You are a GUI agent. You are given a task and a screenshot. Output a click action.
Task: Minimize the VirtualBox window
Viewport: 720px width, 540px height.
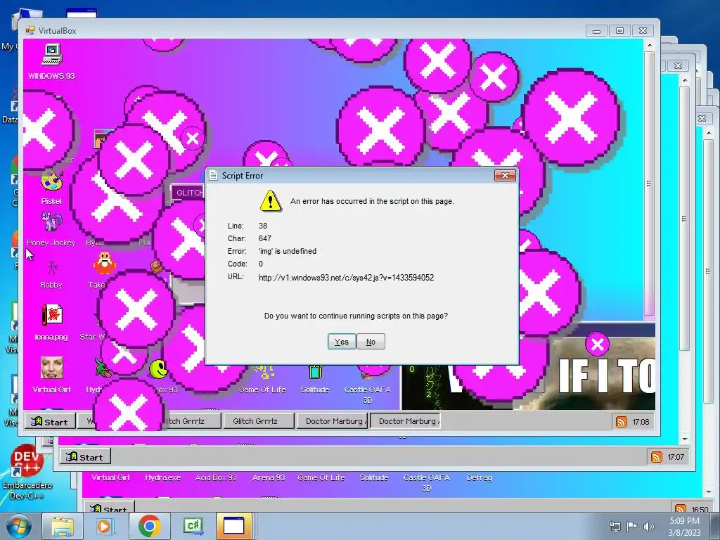596,31
